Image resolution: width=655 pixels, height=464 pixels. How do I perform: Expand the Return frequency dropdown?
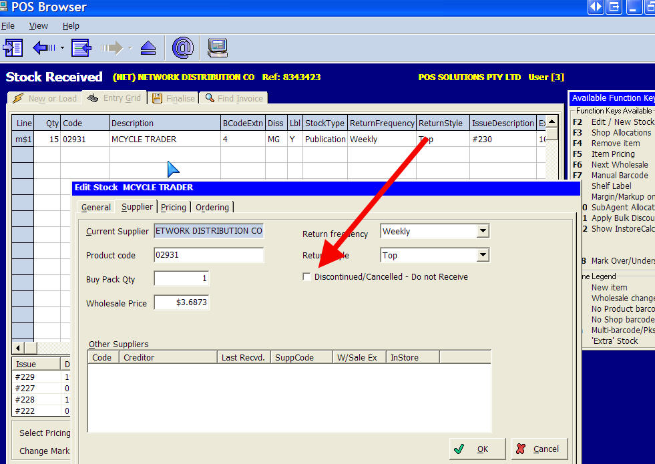483,231
